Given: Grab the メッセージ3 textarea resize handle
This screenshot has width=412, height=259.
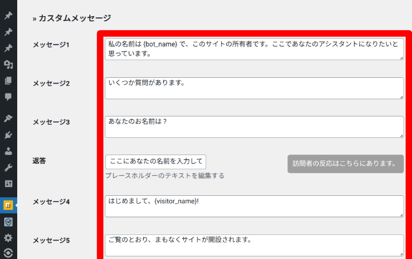Looking at the screenshot, I should pos(402,136).
